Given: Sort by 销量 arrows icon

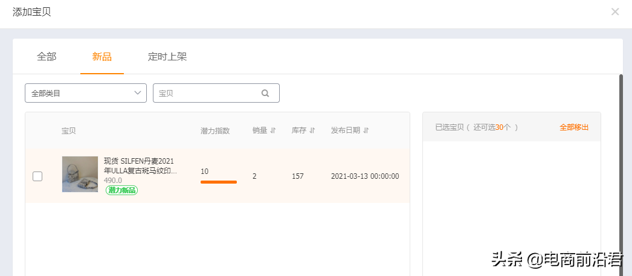Looking at the screenshot, I should point(273,130).
